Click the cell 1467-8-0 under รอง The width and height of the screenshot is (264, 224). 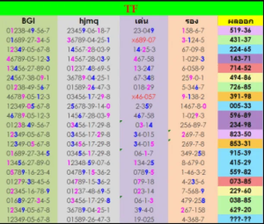pos(192,106)
